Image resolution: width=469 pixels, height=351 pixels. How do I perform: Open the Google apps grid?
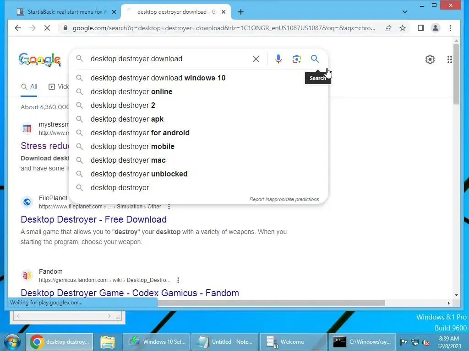[450, 59]
